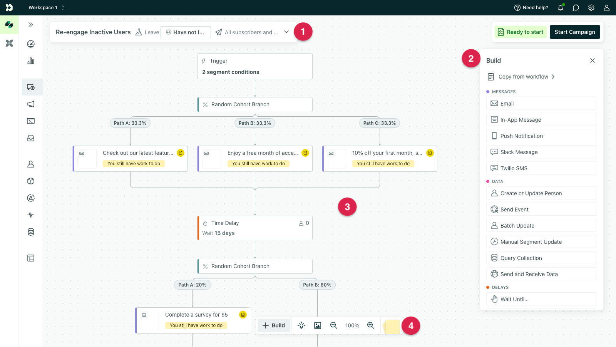Open the content table sidebar icon
Viewport: 616px width, 347px height.
click(x=31, y=258)
